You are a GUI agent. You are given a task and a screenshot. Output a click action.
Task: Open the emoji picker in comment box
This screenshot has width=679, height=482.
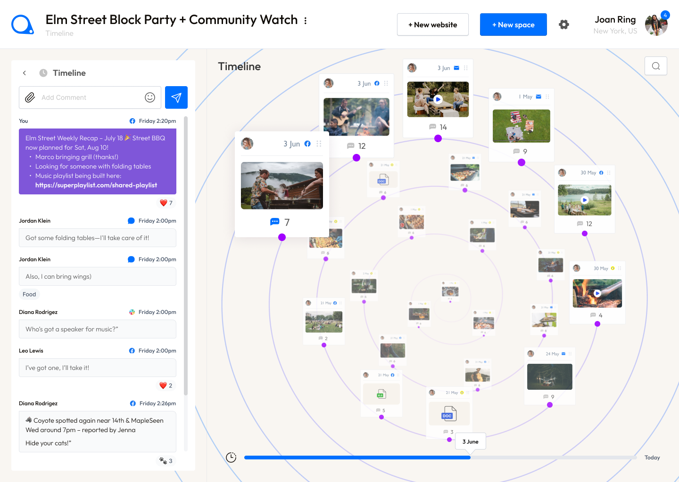[150, 97]
